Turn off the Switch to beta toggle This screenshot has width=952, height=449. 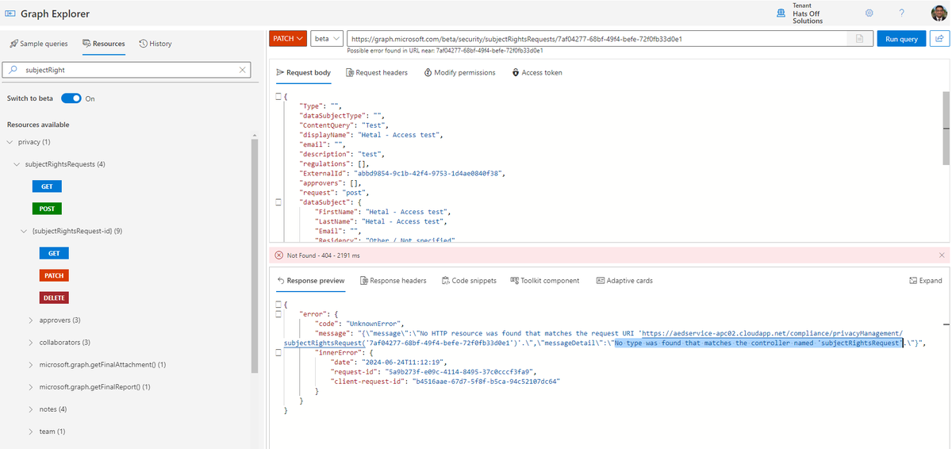click(x=71, y=98)
